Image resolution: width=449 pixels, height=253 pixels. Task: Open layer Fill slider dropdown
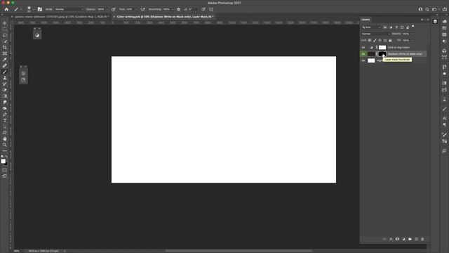coord(412,41)
